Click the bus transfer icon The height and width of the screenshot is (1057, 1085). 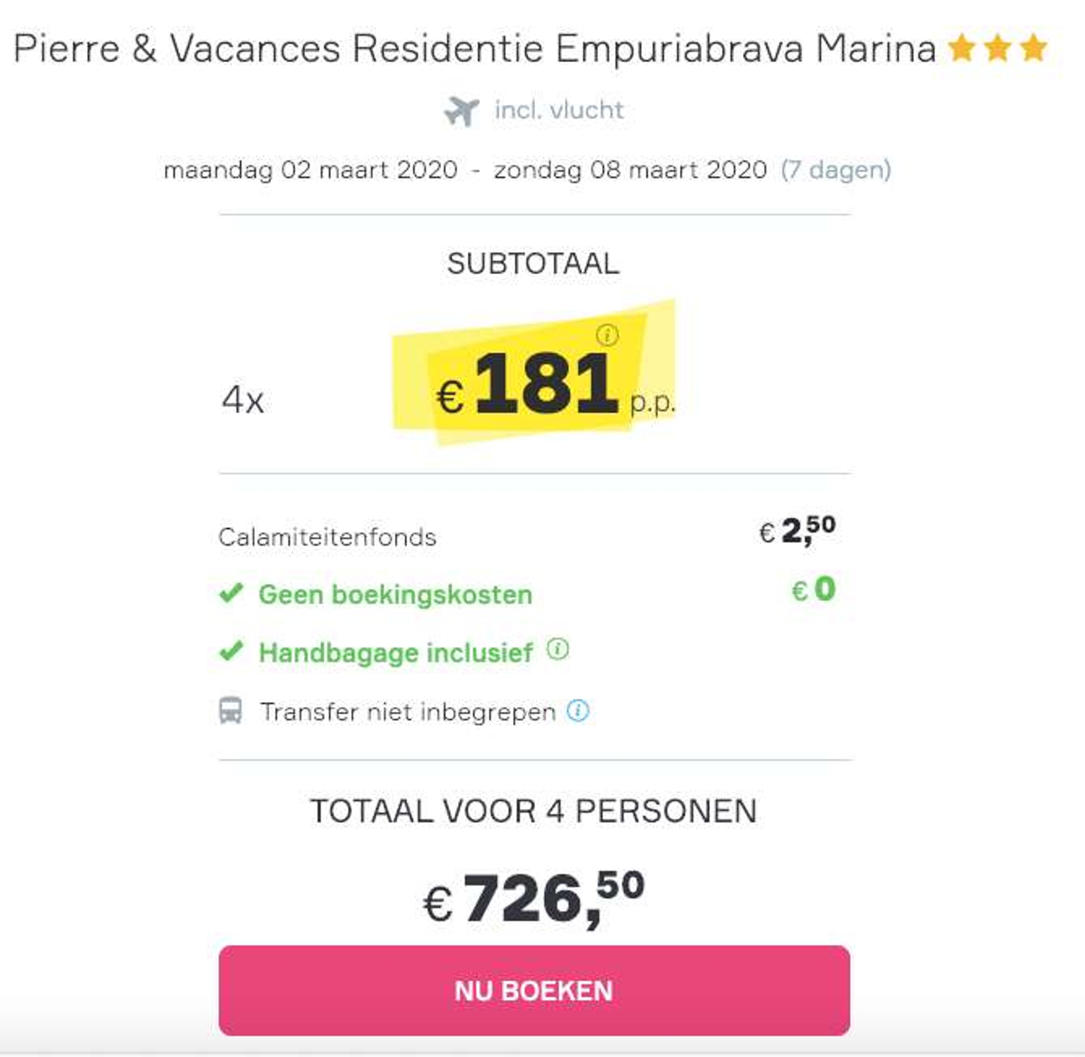(231, 711)
